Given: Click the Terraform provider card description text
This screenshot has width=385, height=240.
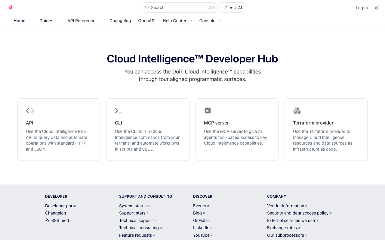Looking at the screenshot, I should tap(323, 140).
